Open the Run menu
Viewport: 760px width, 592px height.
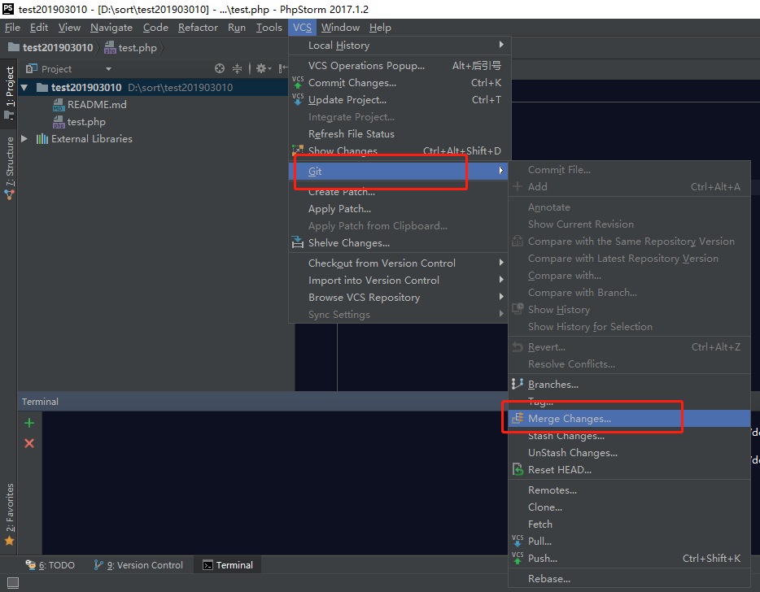click(237, 28)
